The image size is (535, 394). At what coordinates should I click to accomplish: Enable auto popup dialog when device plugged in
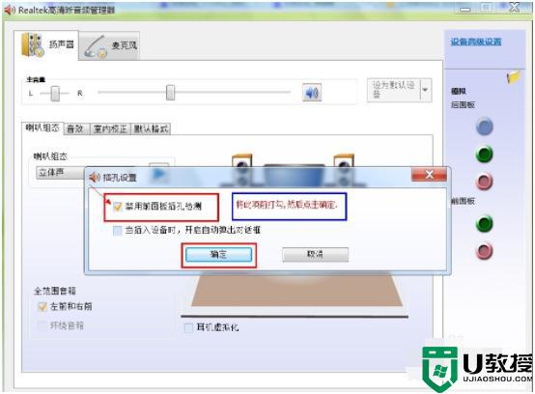point(118,231)
